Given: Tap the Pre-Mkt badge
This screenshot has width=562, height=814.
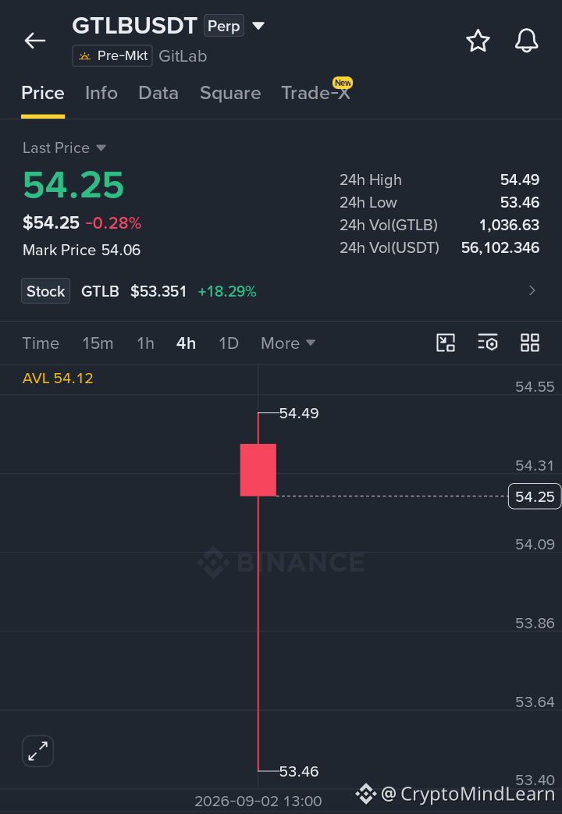Looking at the screenshot, I should point(112,55).
